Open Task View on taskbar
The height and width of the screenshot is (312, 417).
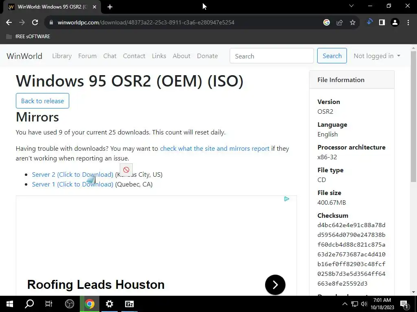coord(49,304)
